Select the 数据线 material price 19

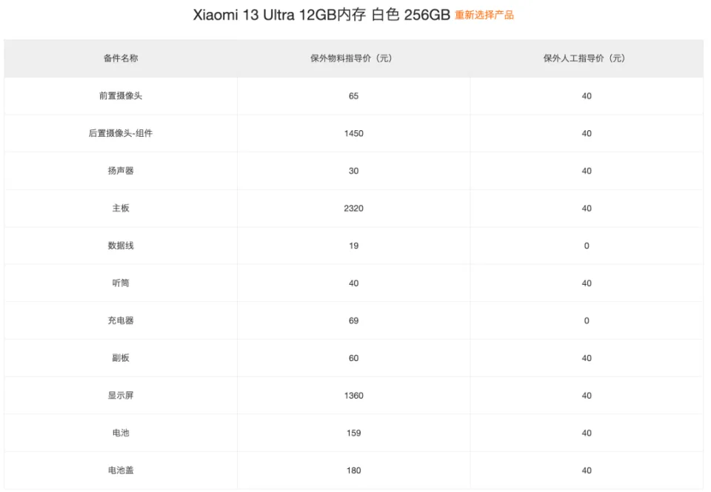click(353, 246)
